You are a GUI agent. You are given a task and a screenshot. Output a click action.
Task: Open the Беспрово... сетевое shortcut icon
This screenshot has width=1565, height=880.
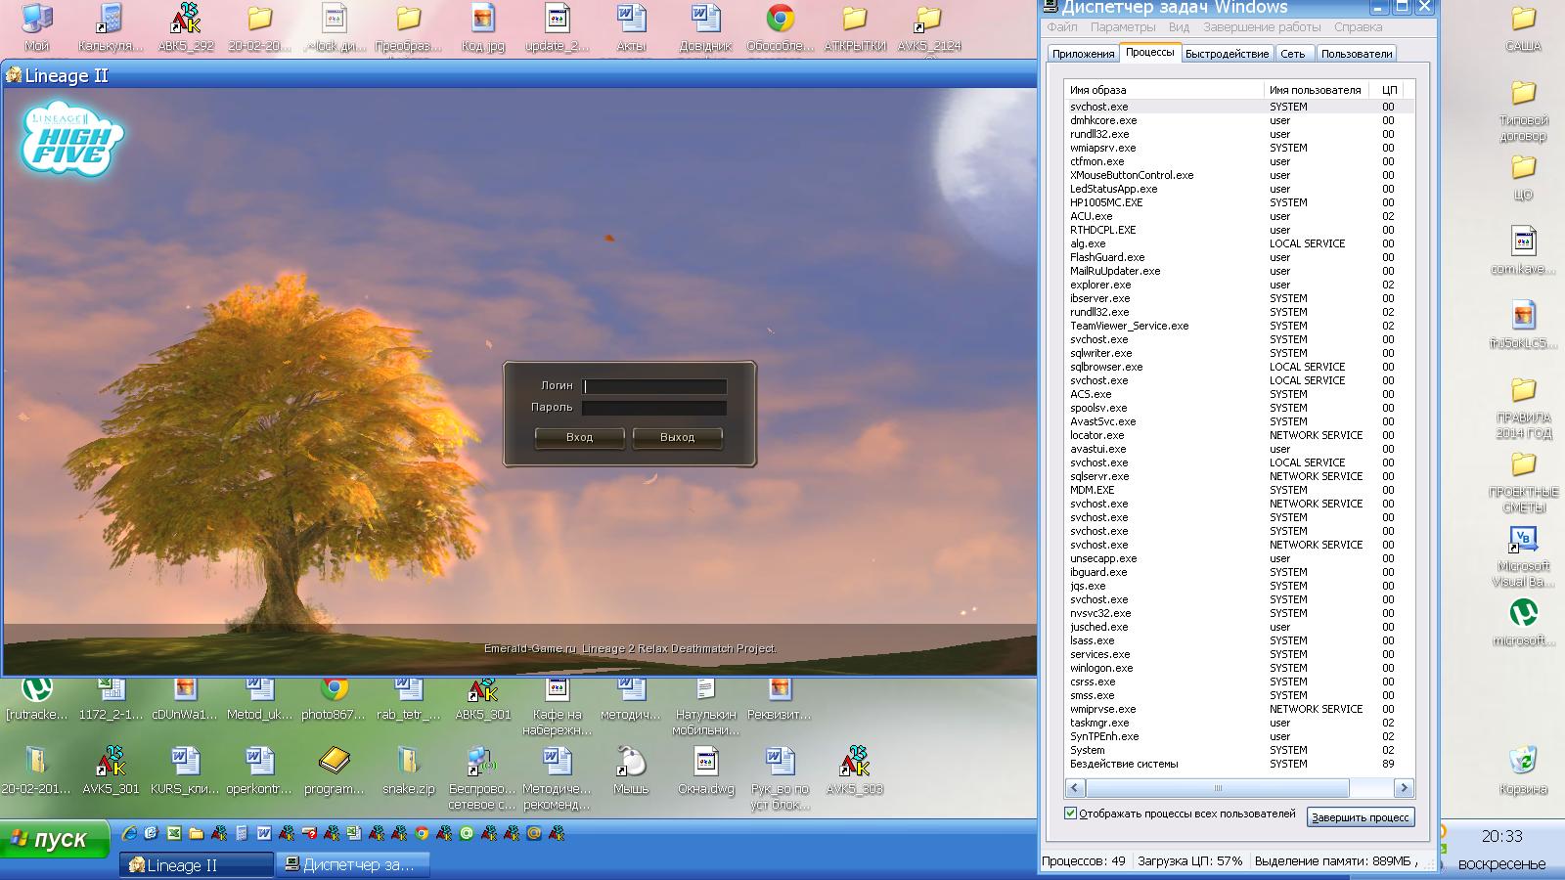pos(482,777)
